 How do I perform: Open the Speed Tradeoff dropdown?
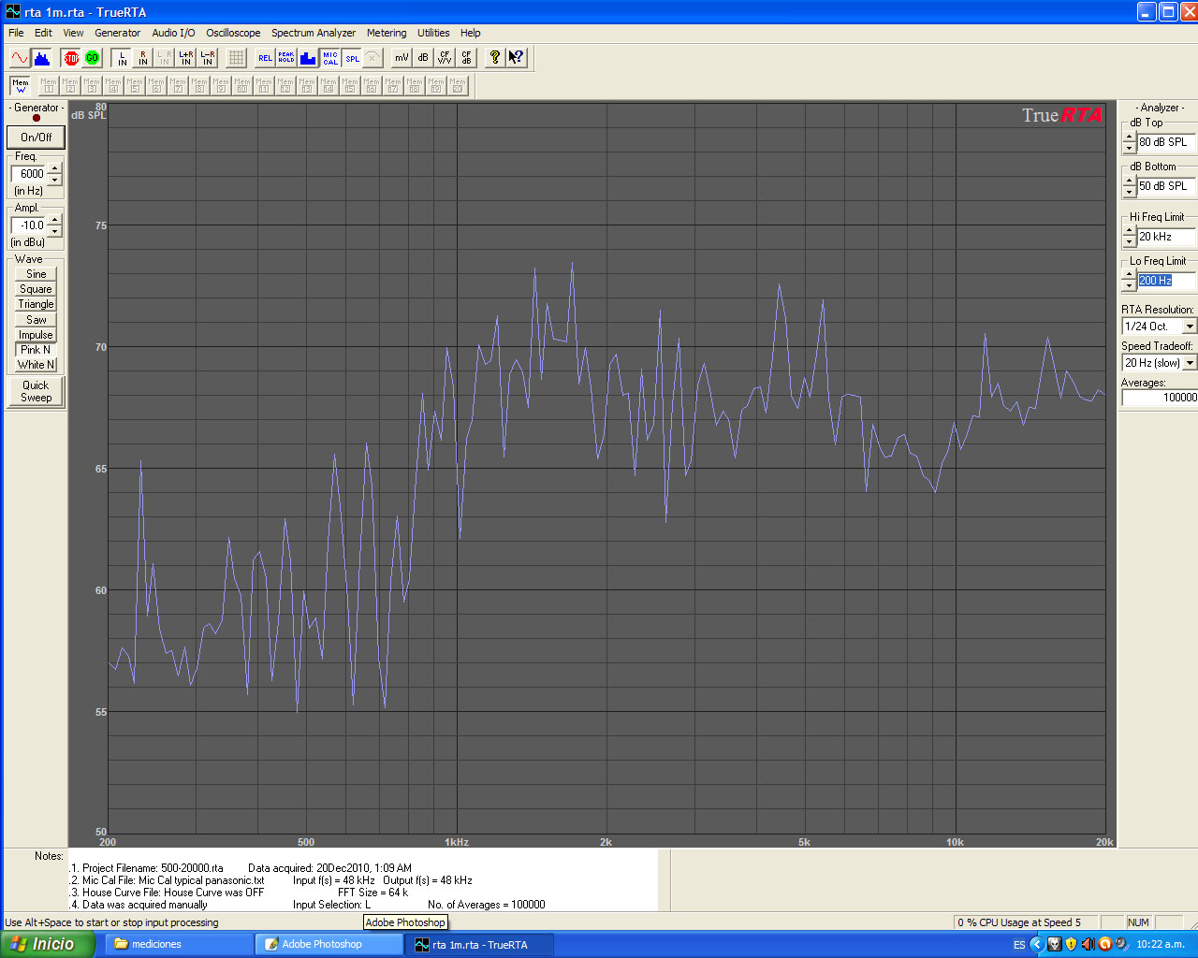(x=1190, y=363)
